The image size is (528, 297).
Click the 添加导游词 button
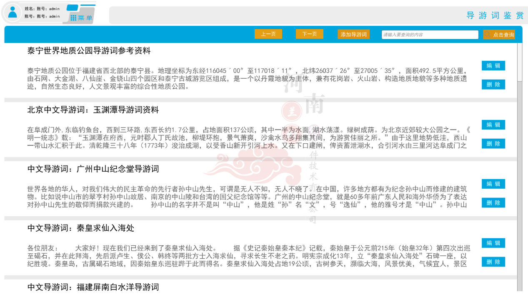click(x=353, y=35)
